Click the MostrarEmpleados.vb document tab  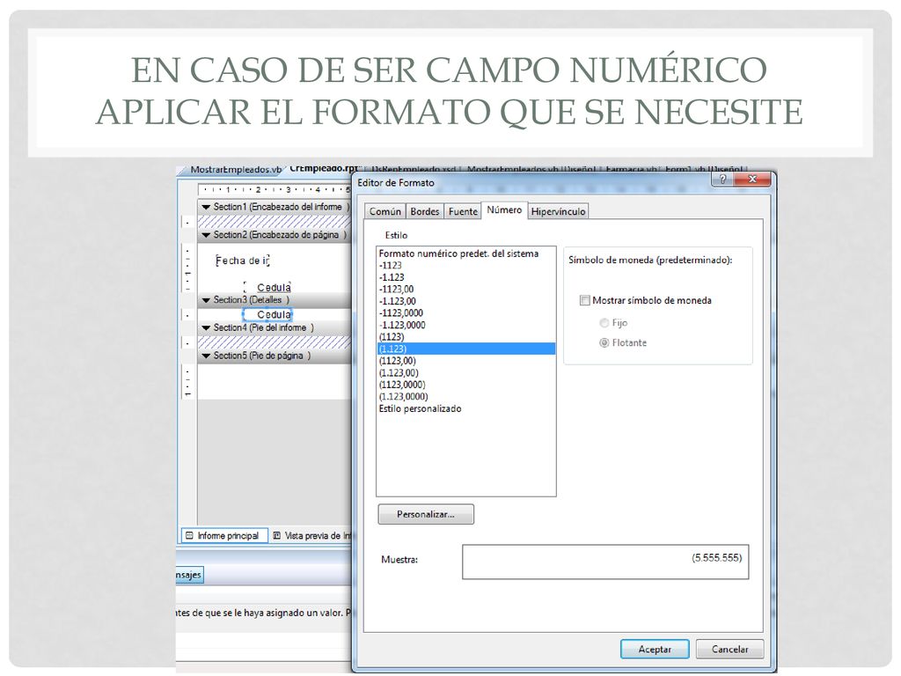(x=236, y=170)
